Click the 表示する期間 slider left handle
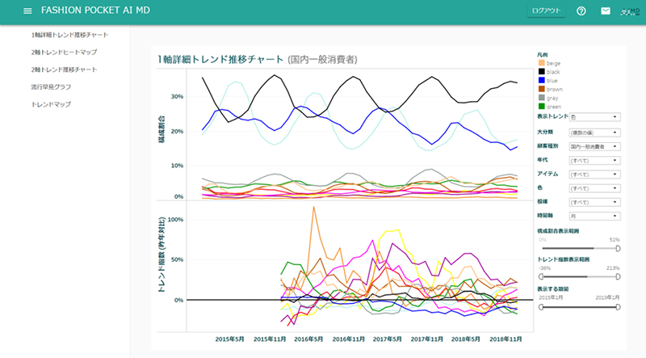The width and height of the screenshot is (646, 358). coord(539,305)
